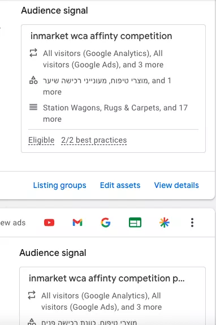Open View details link
This screenshot has height=325, width=216.
pyautogui.click(x=176, y=185)
